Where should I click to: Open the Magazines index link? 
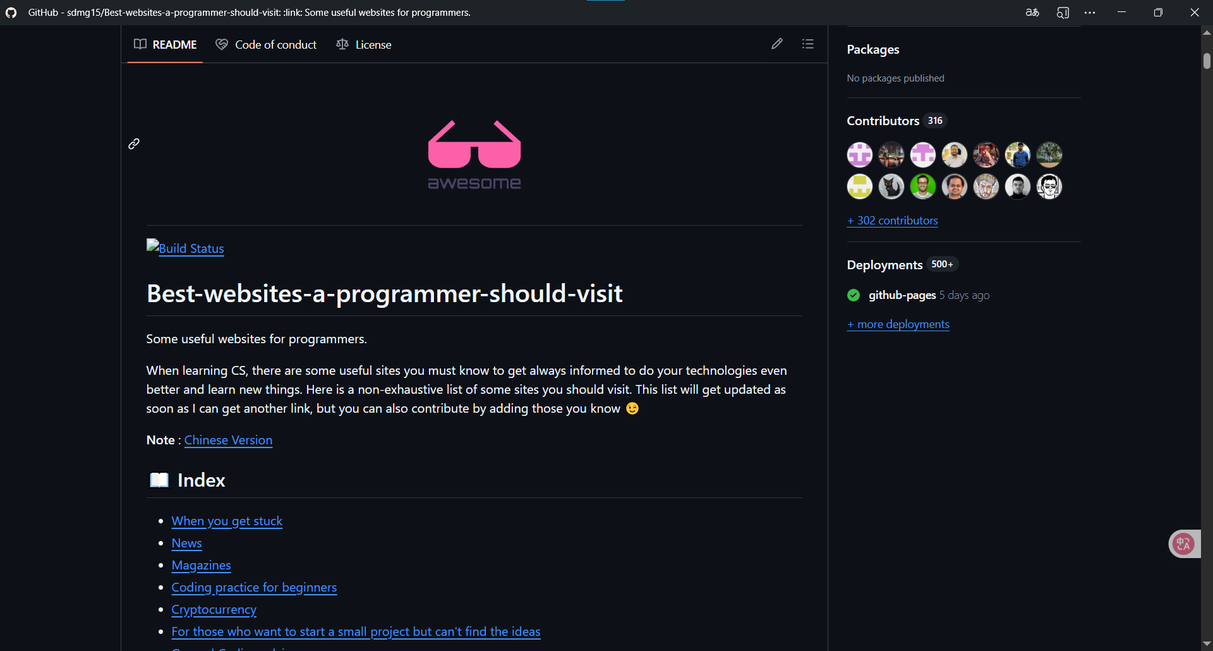[x=201, y=565]
